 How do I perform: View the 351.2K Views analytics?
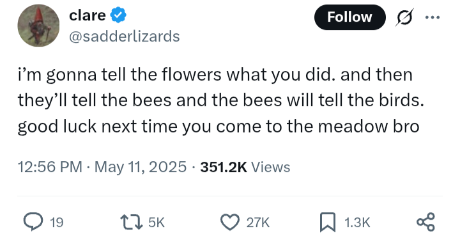click(245, 167)
